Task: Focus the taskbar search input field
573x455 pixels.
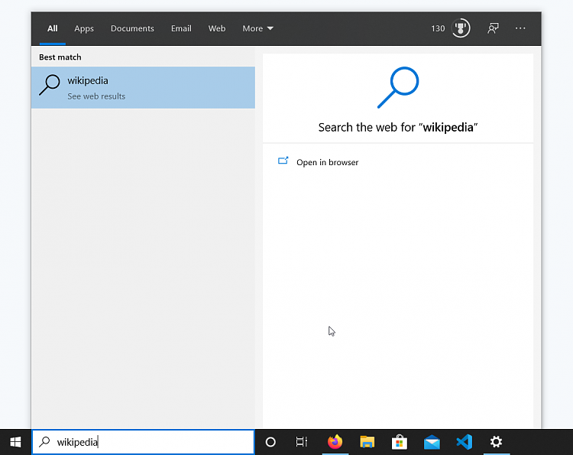Action: point(143,442)
